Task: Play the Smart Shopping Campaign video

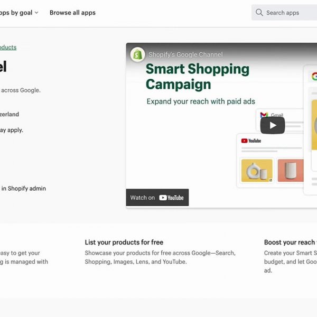Action: tap(273, 125)
